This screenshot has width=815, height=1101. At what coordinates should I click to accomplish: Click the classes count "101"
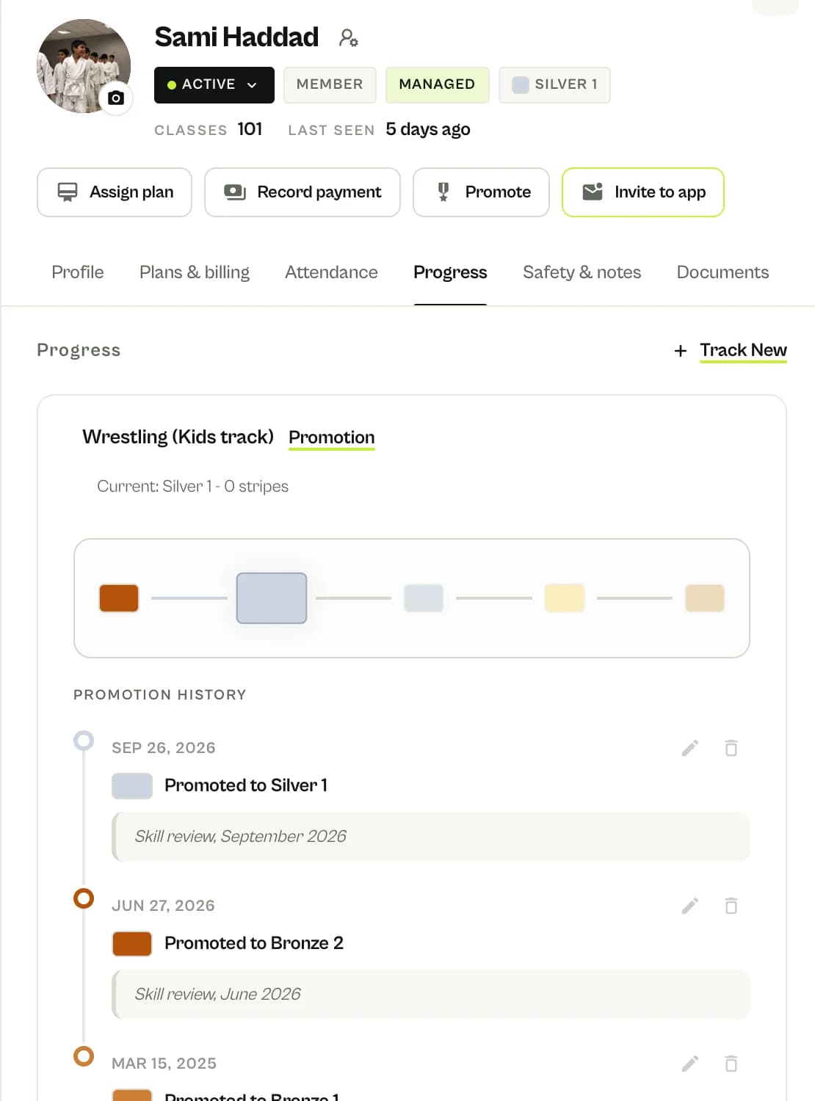point(250,129)
